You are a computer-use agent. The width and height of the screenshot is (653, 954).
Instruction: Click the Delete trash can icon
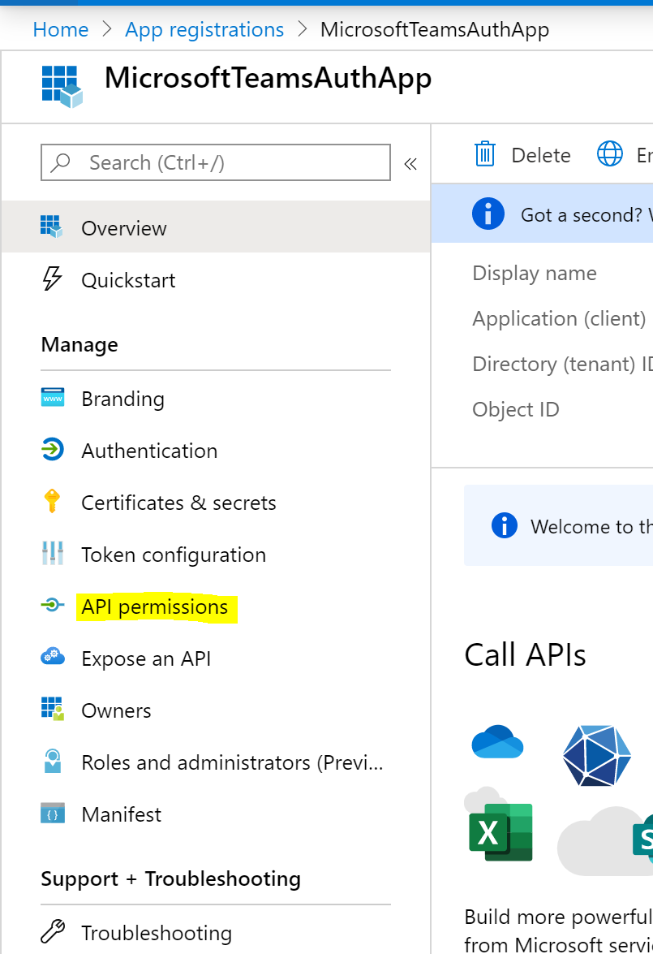[x=485, y=153]
